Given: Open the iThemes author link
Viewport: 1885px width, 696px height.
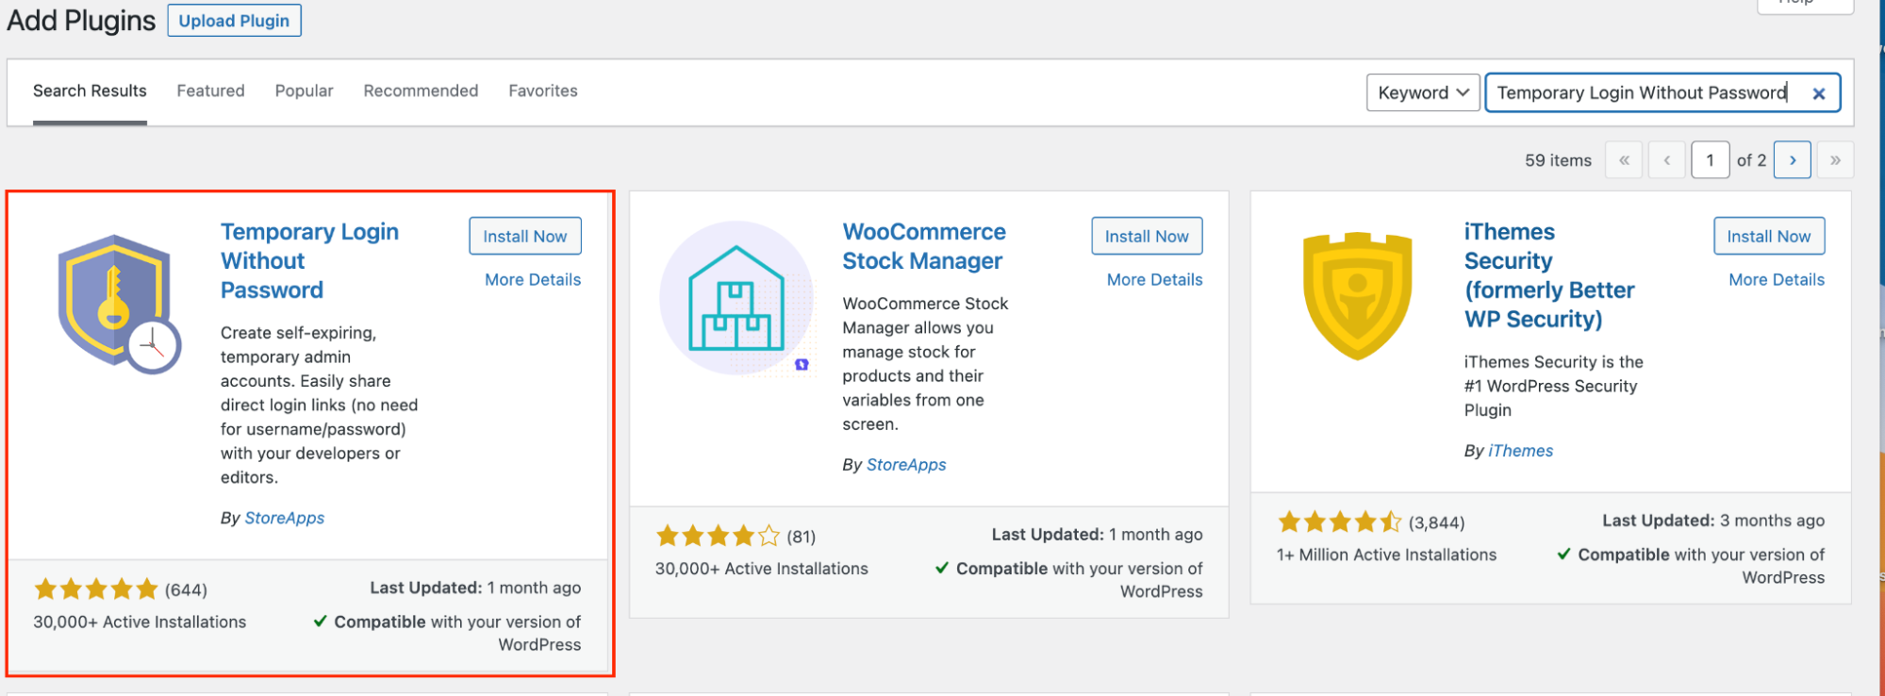Looking at the screenshot, I should click(x=1520, y=451).
